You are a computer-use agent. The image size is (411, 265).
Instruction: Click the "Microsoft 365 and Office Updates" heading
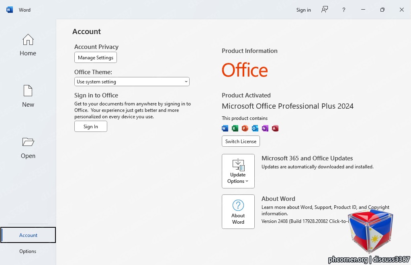pos(307,158)
